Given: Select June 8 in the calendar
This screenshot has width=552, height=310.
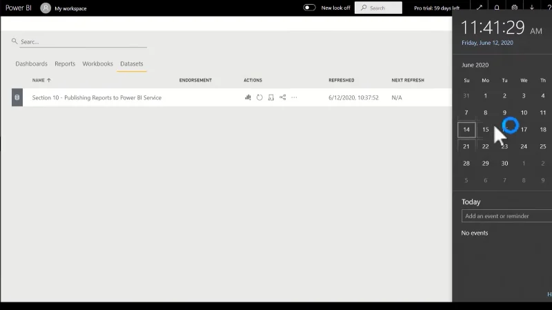Looking at the screenshot, I should [486, 113].
